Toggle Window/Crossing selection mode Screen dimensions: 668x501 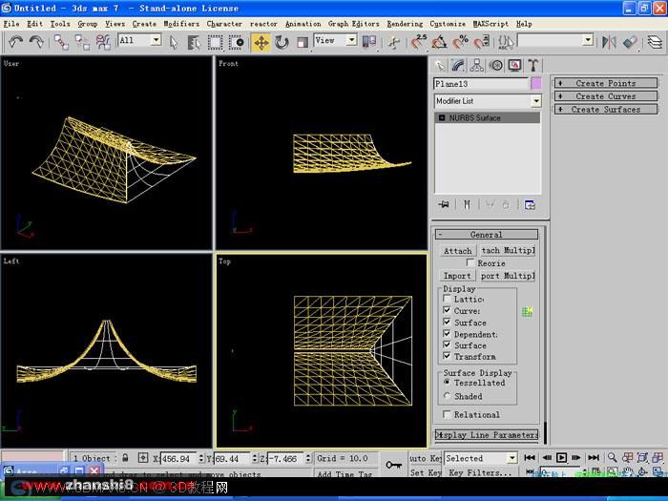pyautogui.click(x=236, y=42)
